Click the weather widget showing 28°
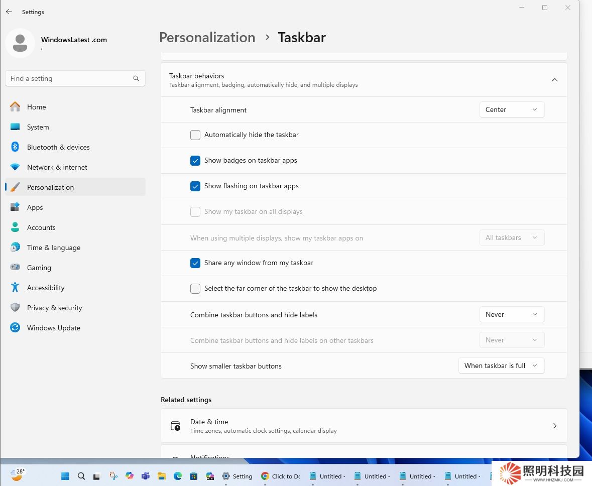Screen dimensions: 592x486 (x=17, y=474)
